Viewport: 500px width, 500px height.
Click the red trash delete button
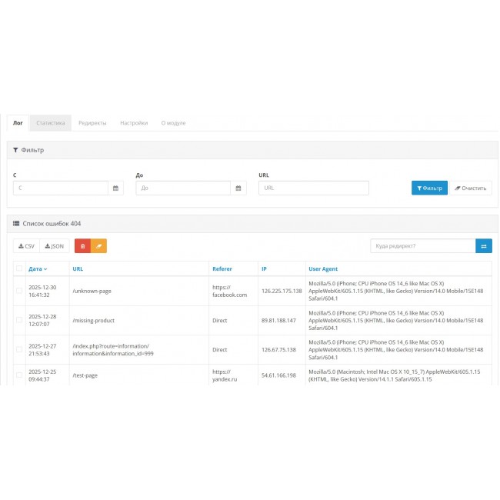click(x=82, y=246)
